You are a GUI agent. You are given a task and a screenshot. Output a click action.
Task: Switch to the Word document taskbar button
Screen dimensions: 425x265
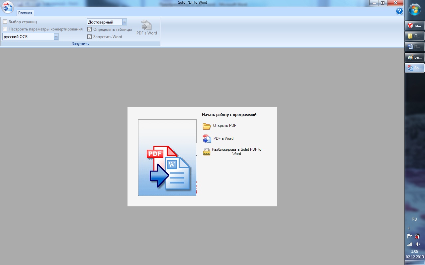point(415,47)
